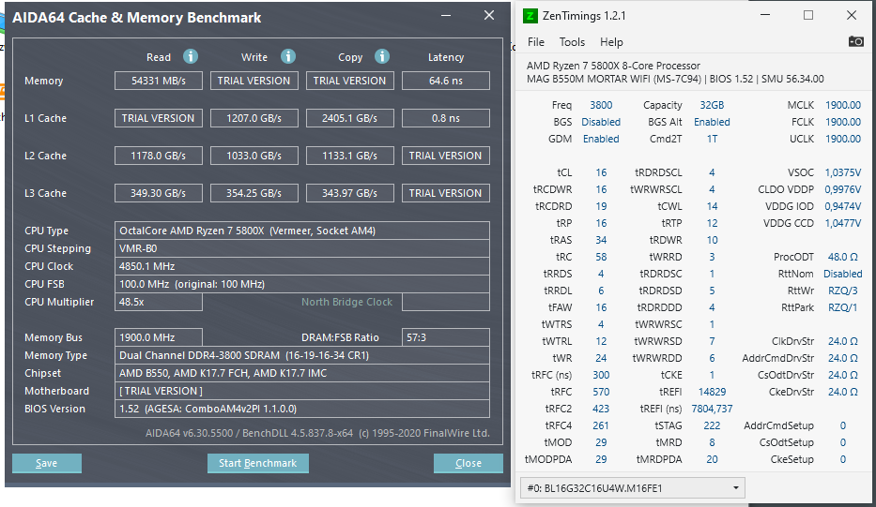This screenshot has width=876, height=507.
Task: Click the ProcODT value 48.0 Ω
Action: tap(843, 257)
